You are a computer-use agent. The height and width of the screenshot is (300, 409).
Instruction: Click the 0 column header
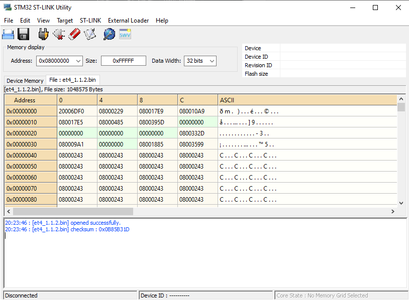pyautogui.click(x=77, y=100)
